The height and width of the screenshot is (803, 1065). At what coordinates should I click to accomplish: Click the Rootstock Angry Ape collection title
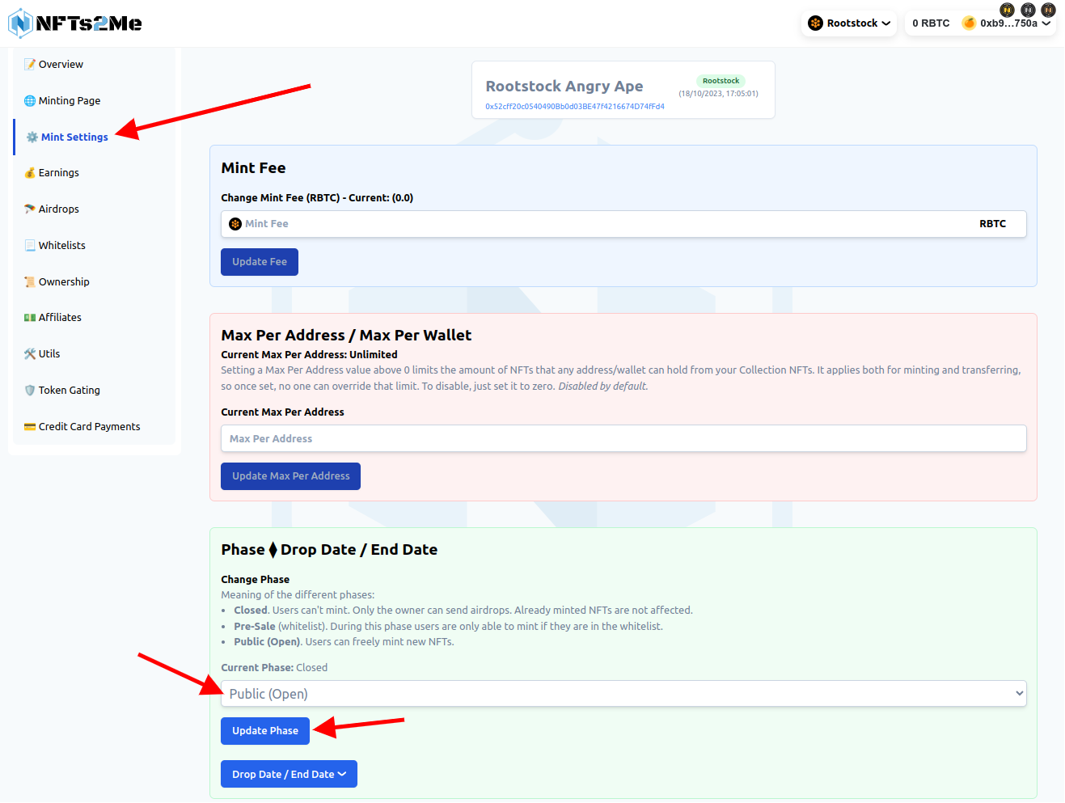(564, 86)
